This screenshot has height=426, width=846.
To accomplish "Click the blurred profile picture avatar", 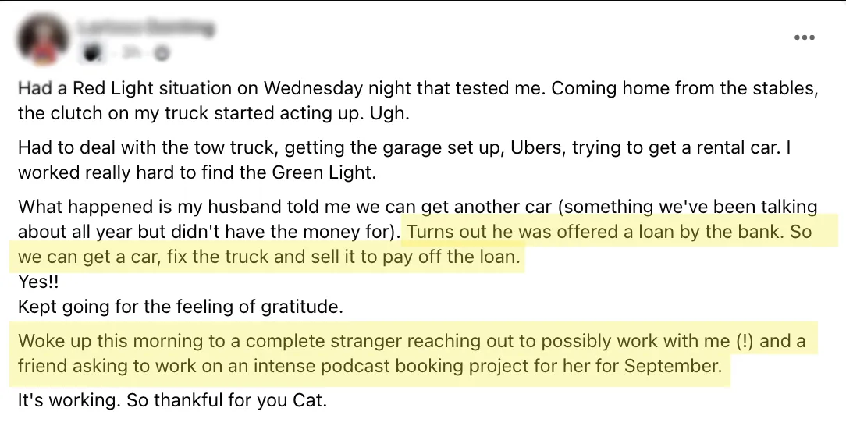I will (43, 38).
